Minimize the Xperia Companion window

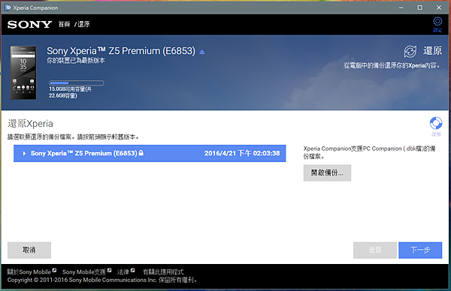pos(401,7)
